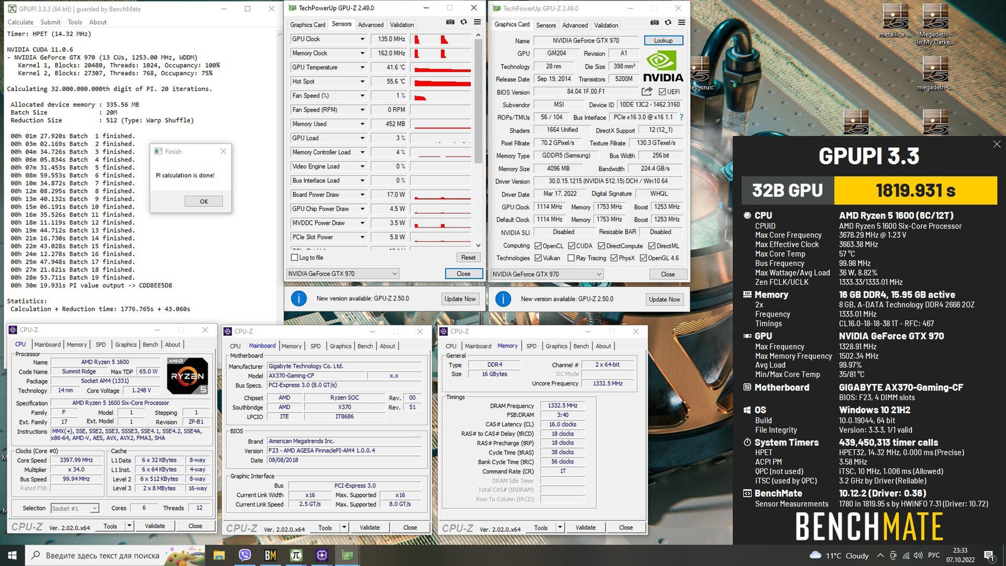The height and width of the screenshot is (566, 1006).
Task: Click the Bus Interface question mark icon
Action: click(x=681, y=117)
